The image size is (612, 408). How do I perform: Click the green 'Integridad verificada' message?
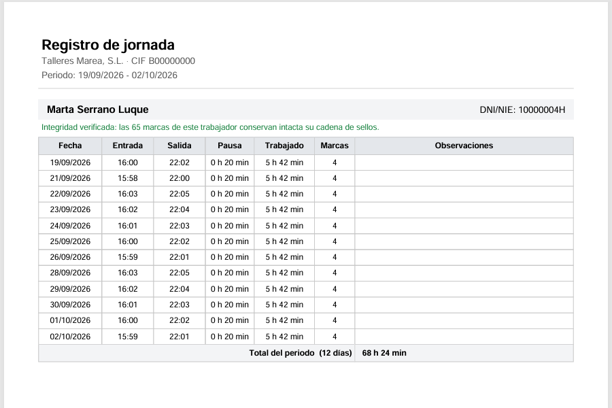click(x=210, y=127)
